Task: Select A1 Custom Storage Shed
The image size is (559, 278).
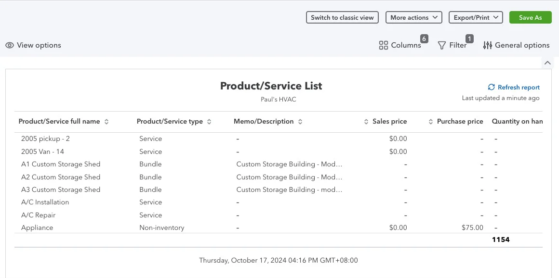Action: 61,164
